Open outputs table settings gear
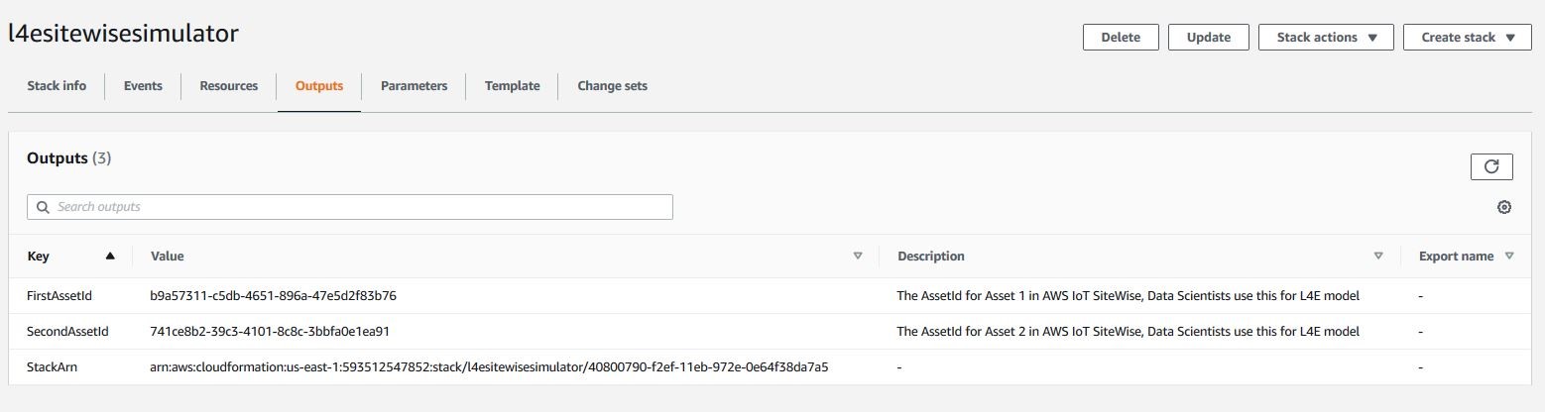 (1503, 207)
